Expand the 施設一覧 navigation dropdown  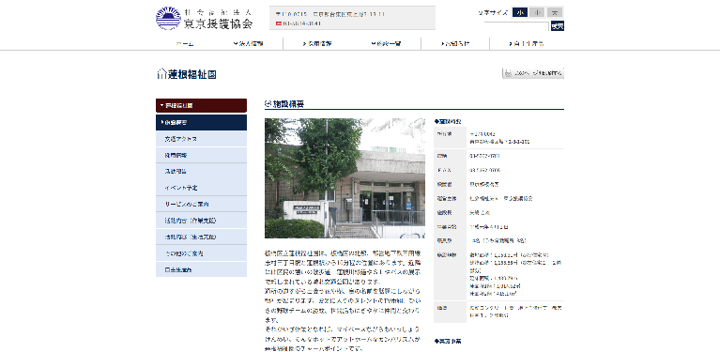[386, 43]
